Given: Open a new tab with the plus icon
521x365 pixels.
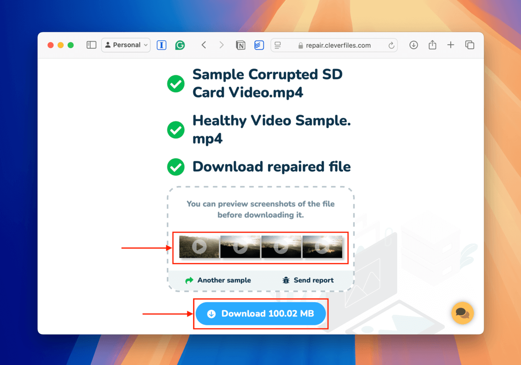Looking at the screenshot, I should pos(451,45).
